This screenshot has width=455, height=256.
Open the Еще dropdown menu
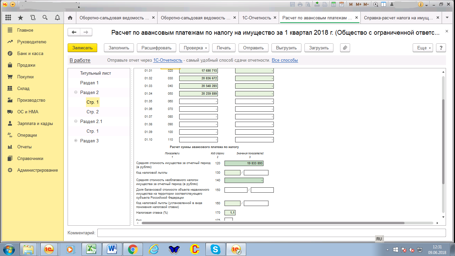pos(424,48)
